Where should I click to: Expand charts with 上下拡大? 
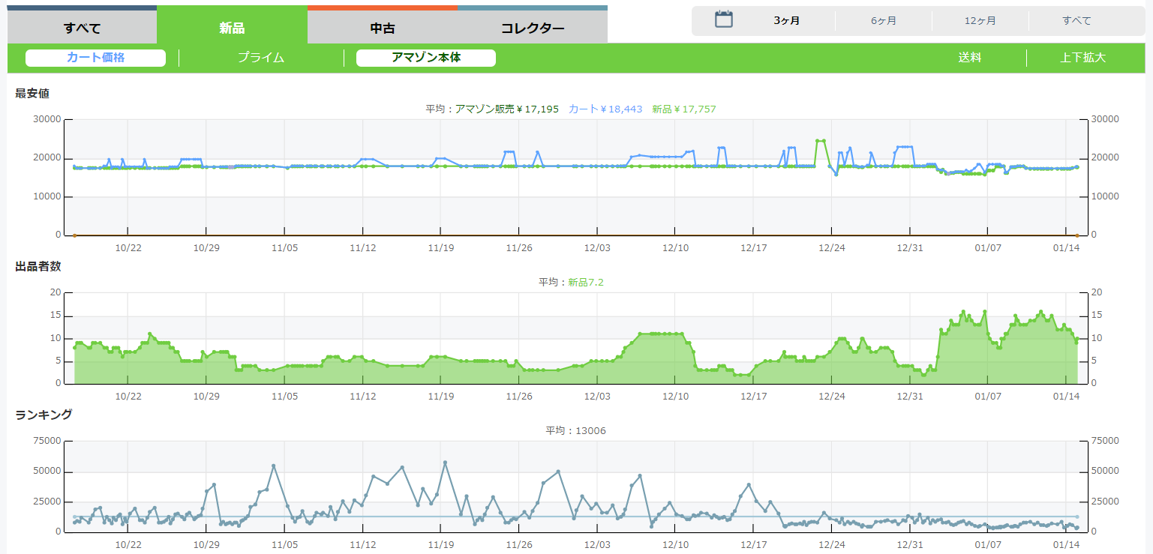click(x=1082, y=58)
